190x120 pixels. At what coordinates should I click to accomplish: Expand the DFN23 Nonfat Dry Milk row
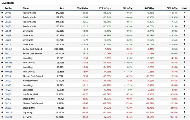(2, 81)
